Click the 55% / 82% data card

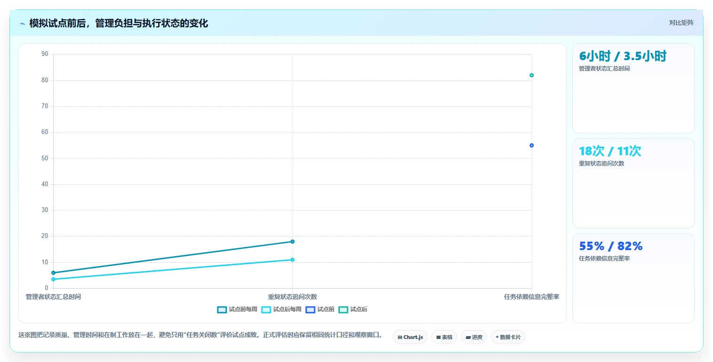(633, 278)
